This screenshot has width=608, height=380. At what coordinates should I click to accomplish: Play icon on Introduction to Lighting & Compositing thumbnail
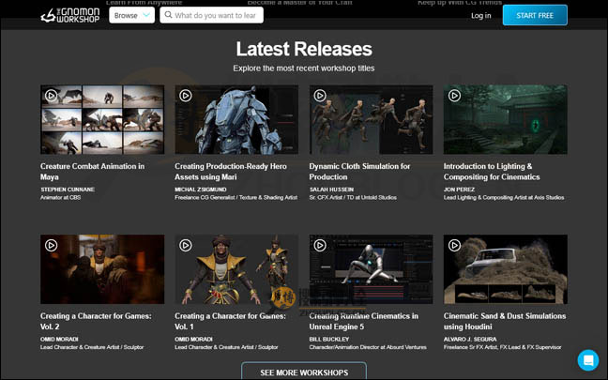tap(454, 96)
